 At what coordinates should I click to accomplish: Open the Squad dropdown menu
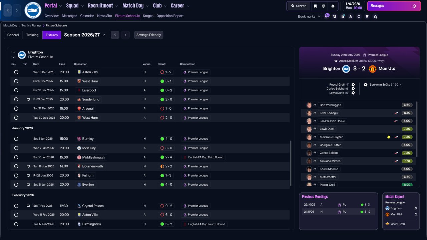pos(75,6)
